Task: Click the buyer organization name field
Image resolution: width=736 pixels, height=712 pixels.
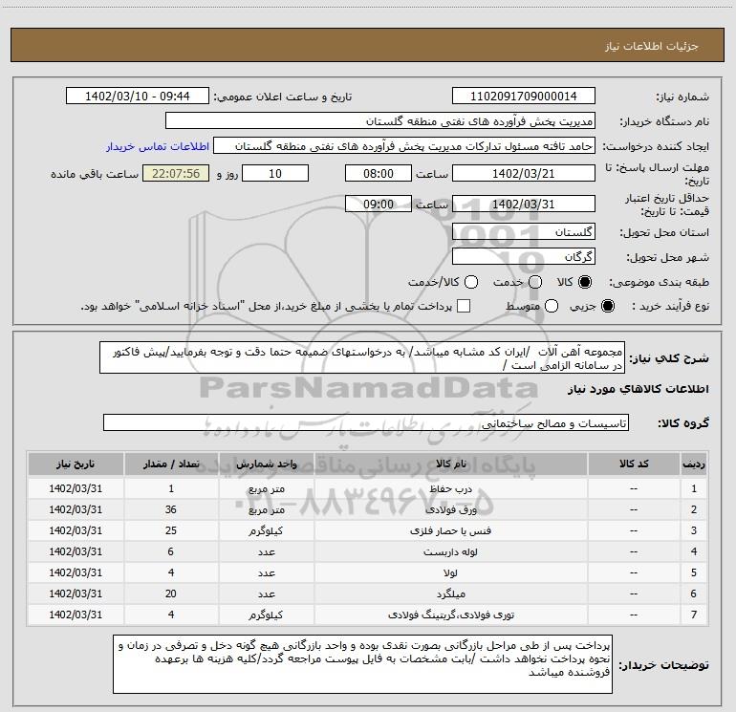Action: click(380, 121)
